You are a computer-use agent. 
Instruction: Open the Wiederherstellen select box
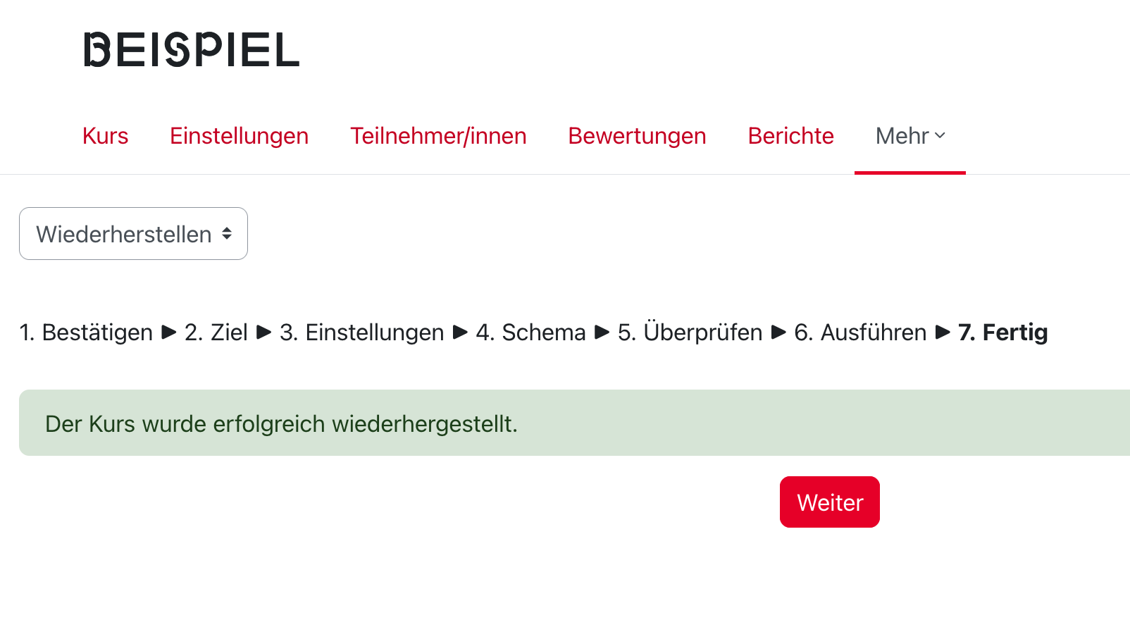(x=133, y=234)
